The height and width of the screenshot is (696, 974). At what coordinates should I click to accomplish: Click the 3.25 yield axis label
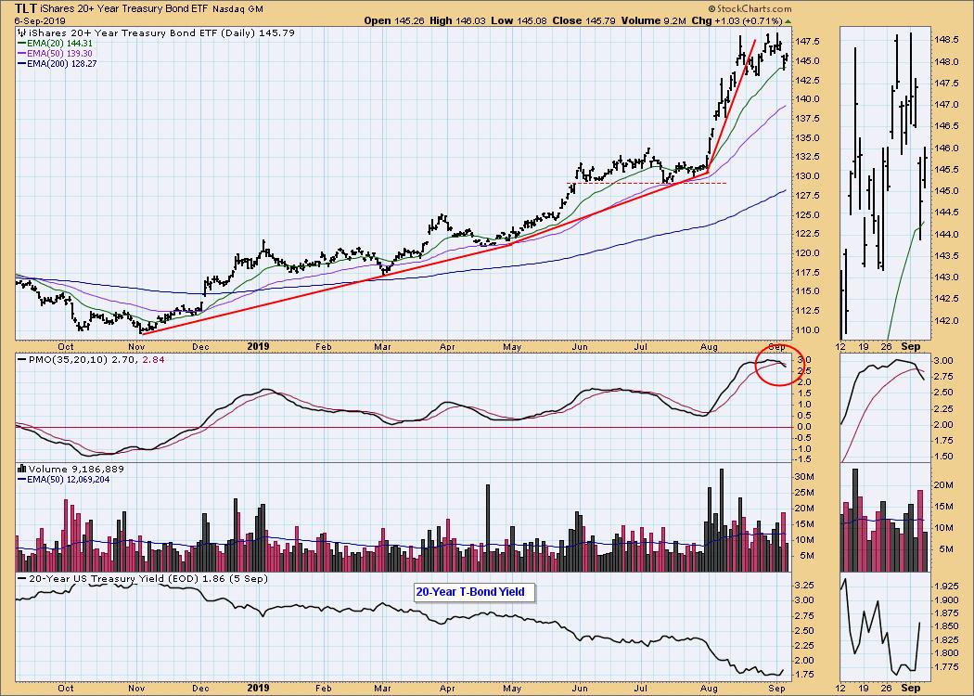(806, 585)
